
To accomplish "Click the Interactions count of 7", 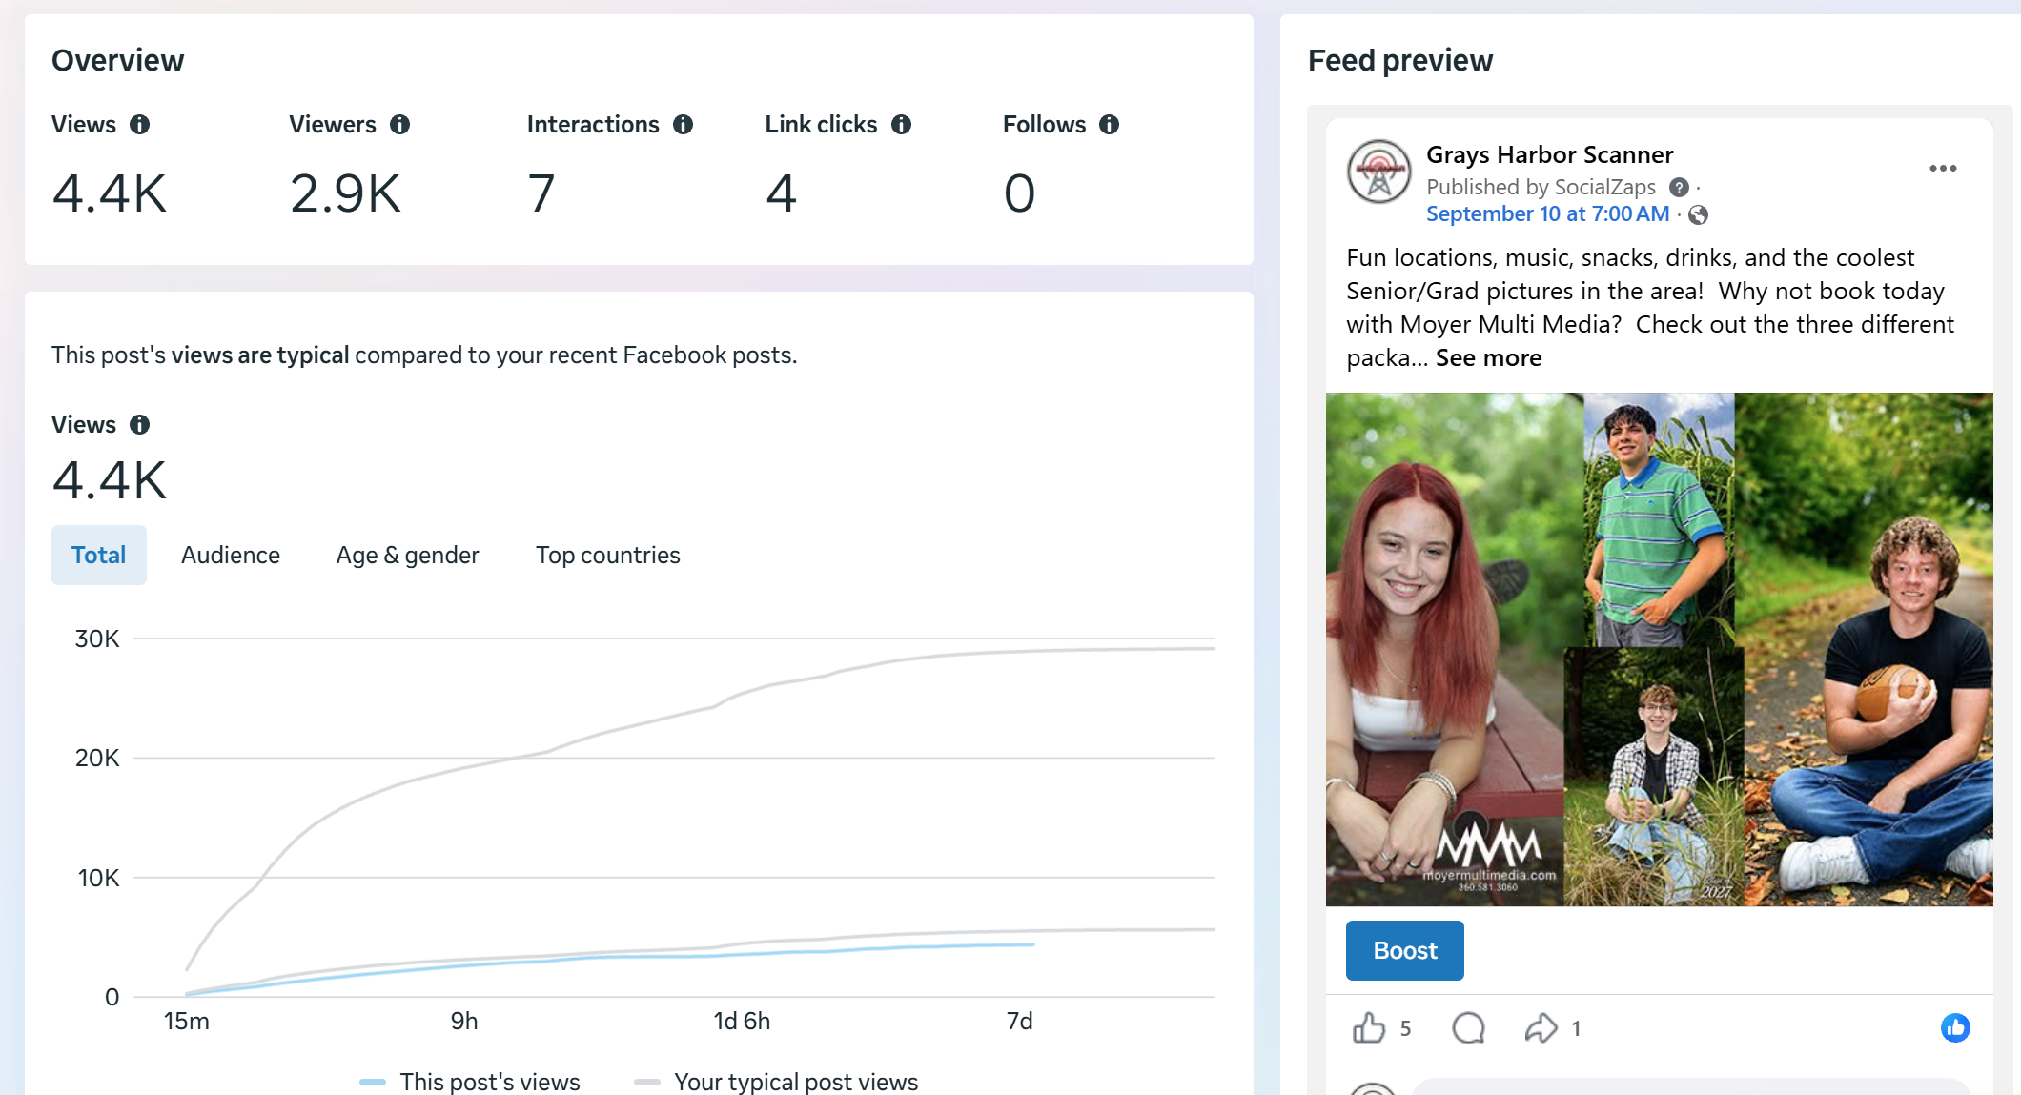I will [x=541, y=193].
